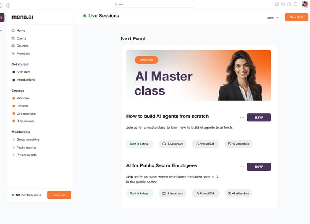Open How to build AI agents from scratch title

pos(168,116)
